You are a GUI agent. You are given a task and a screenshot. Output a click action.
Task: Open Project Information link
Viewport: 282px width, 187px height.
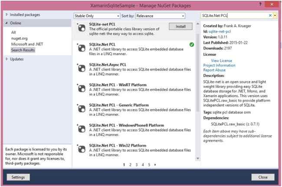219,65
